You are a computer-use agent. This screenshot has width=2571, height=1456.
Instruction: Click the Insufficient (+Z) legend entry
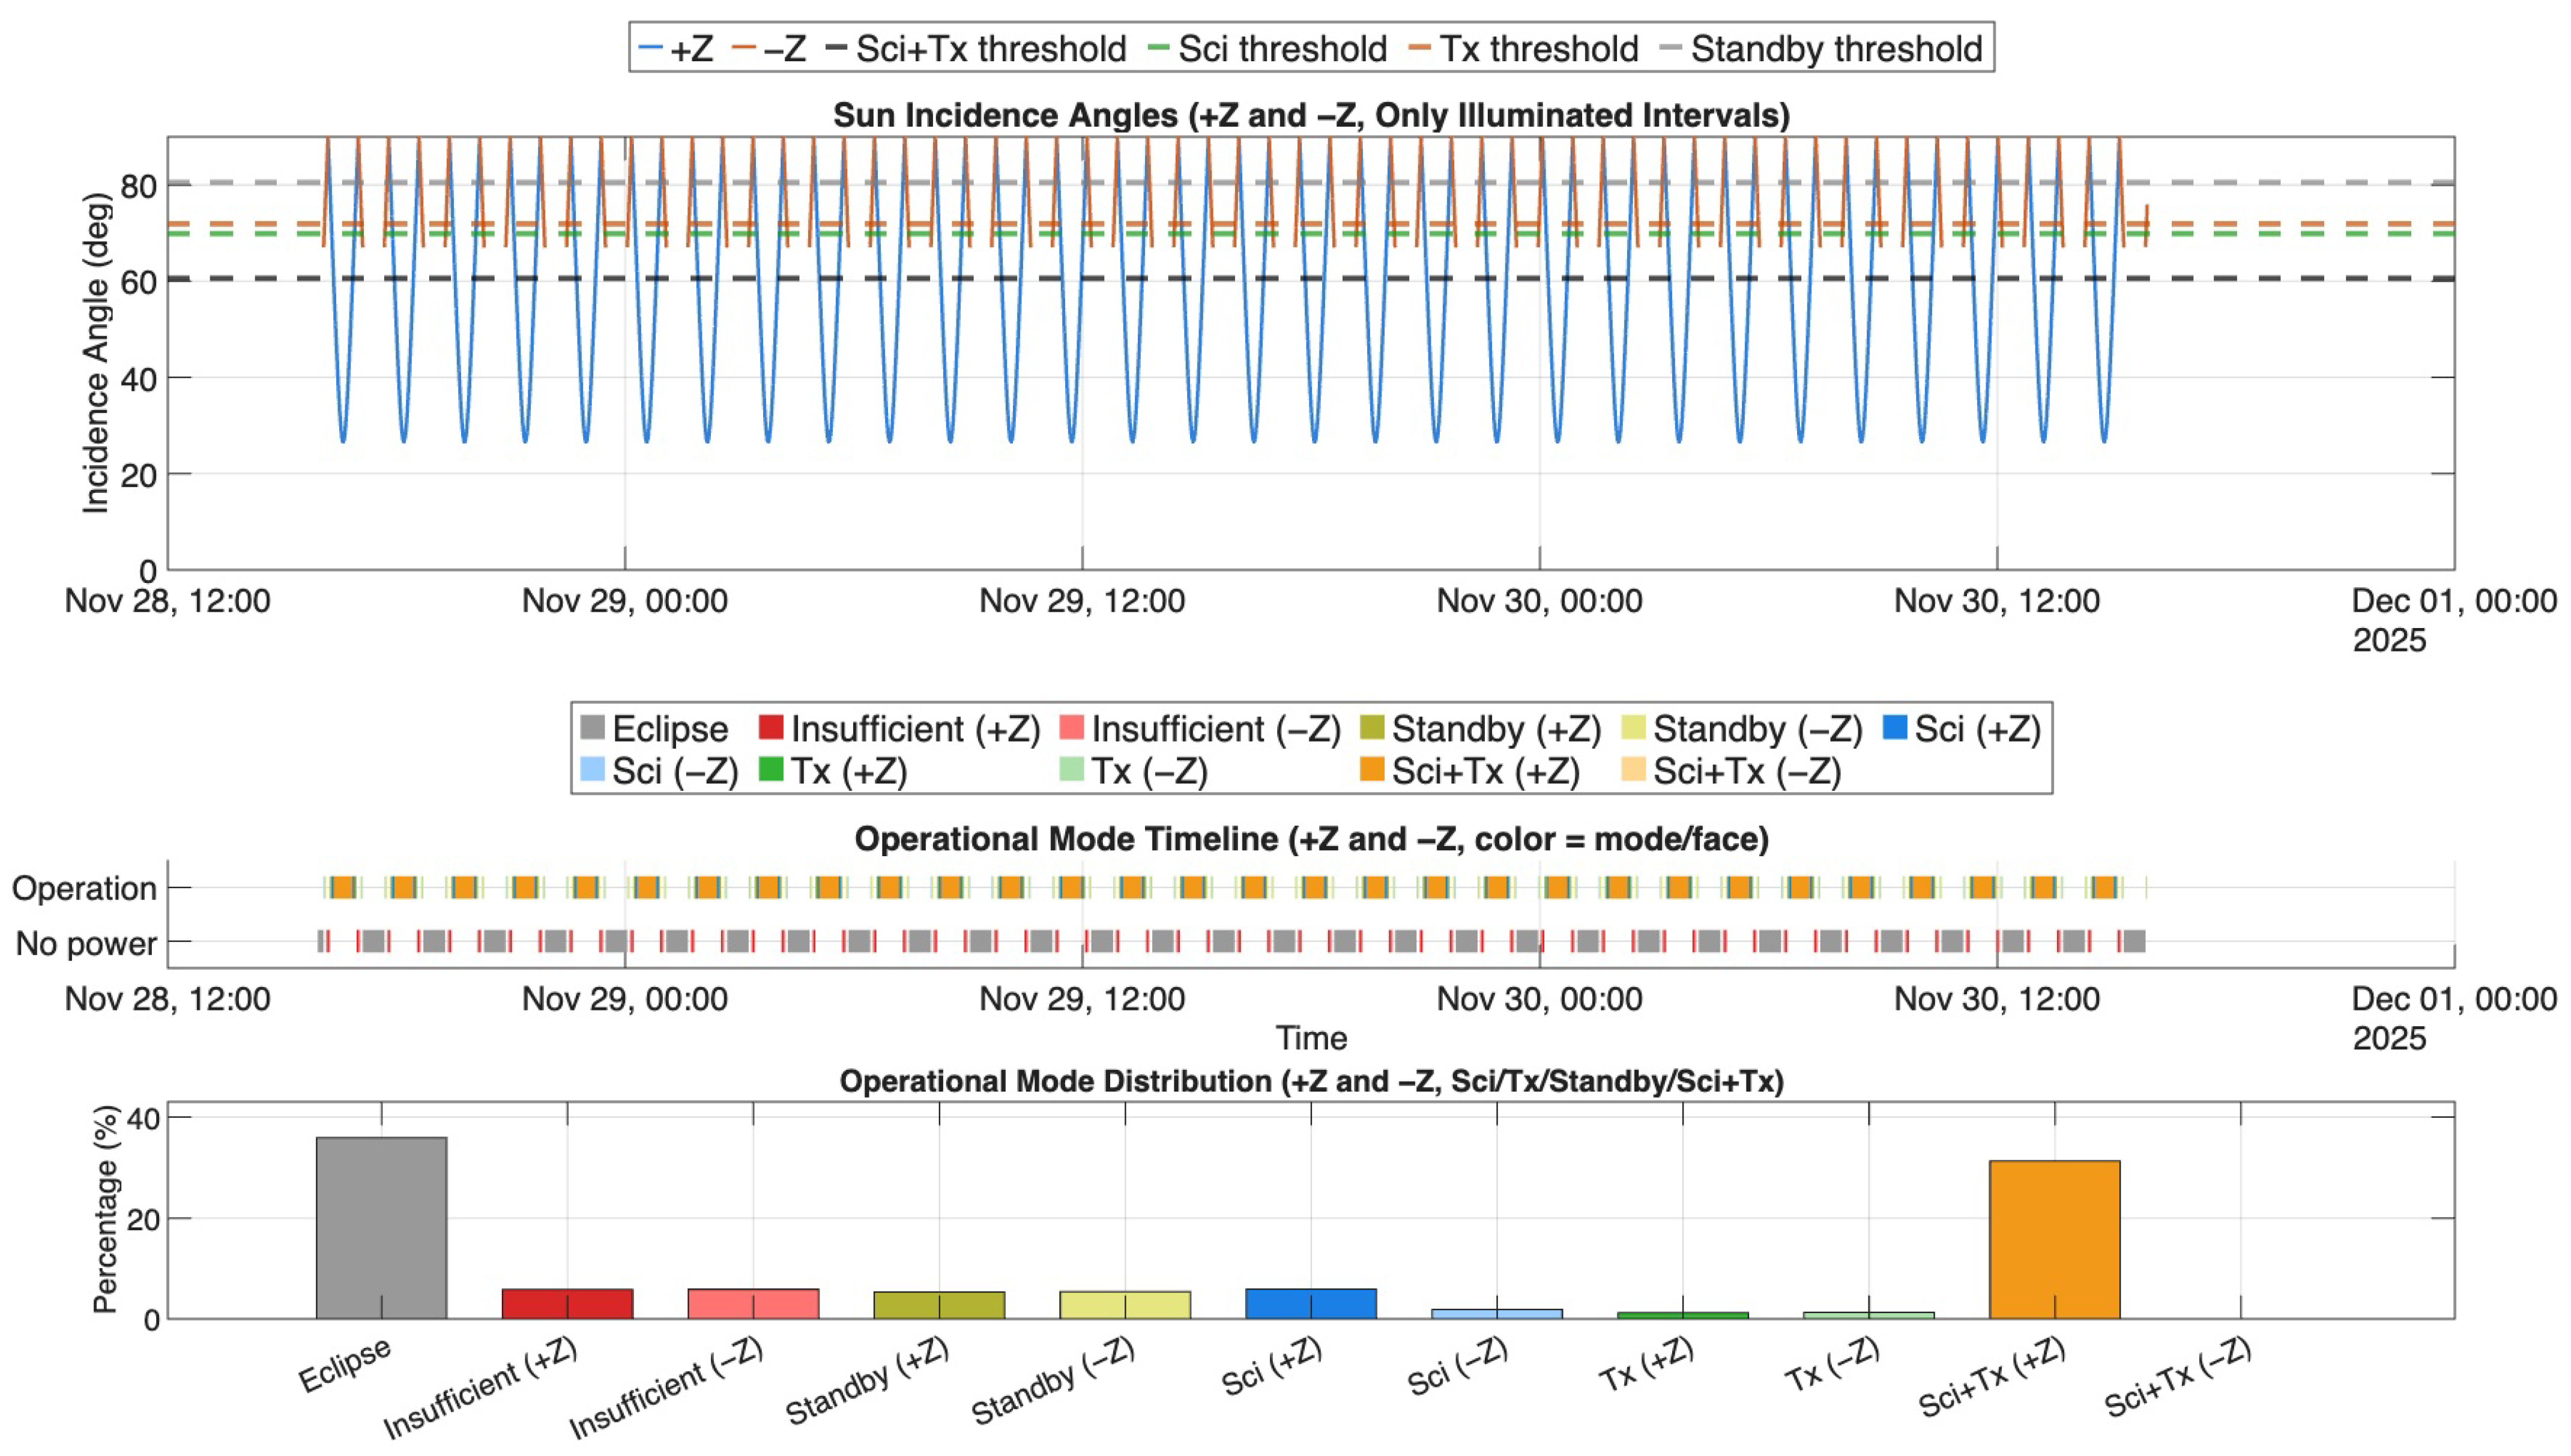point(914,729)
